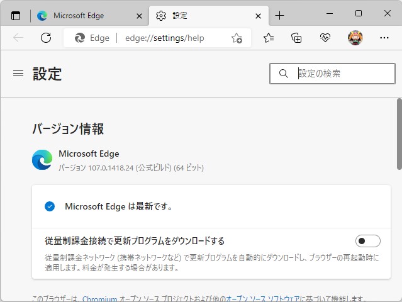This screenshot has height=302, width=402.
Task: Open a new tab with plus button
Action: tap(279, 16)
